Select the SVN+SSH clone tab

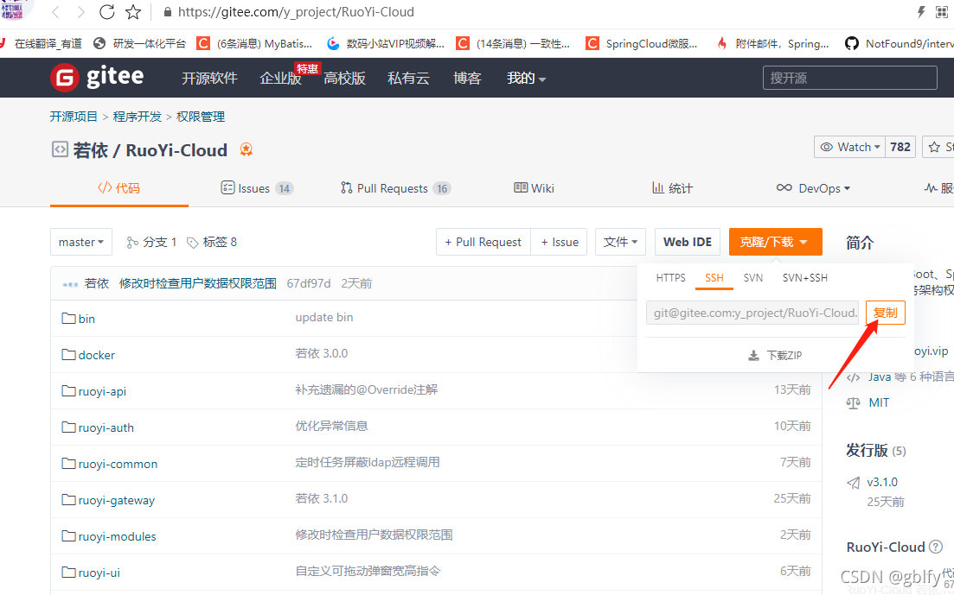point(805,278)
